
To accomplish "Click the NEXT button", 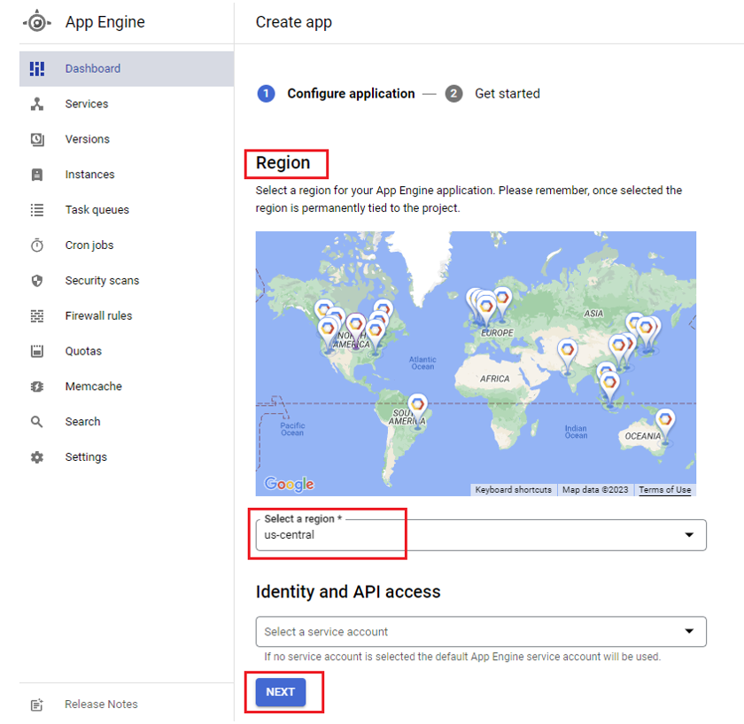I will coord(281,692).
